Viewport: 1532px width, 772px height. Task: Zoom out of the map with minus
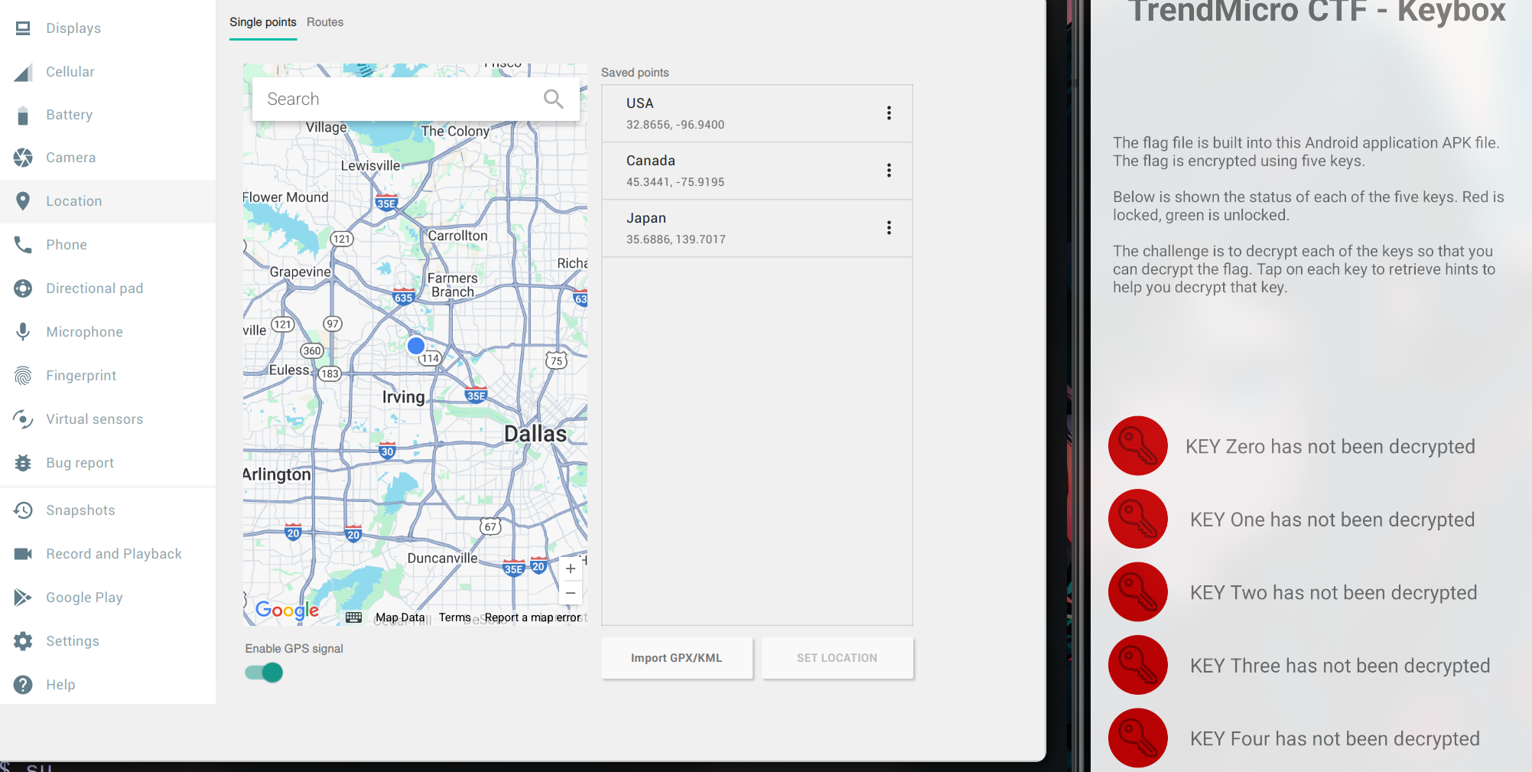click(571, 593)
